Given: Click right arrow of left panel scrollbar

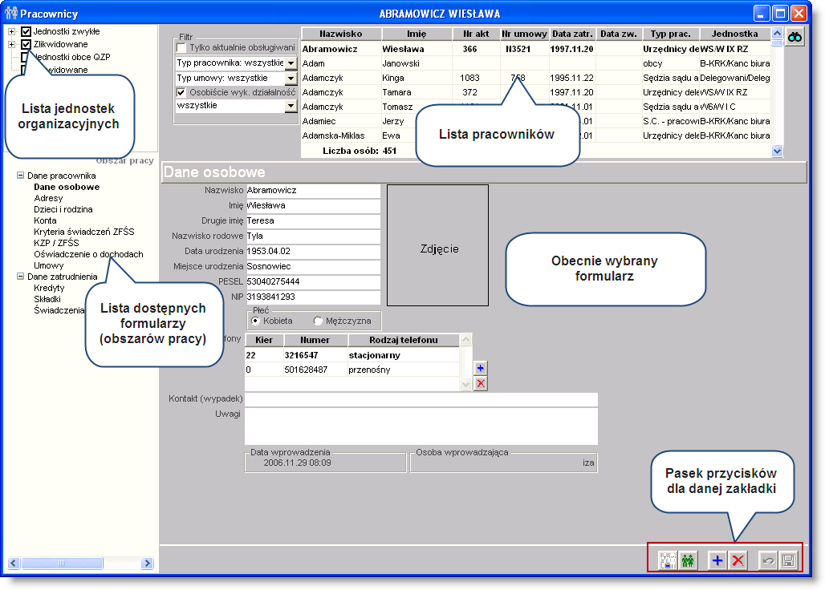Looking at the screenshot, I should coord(148,564).
